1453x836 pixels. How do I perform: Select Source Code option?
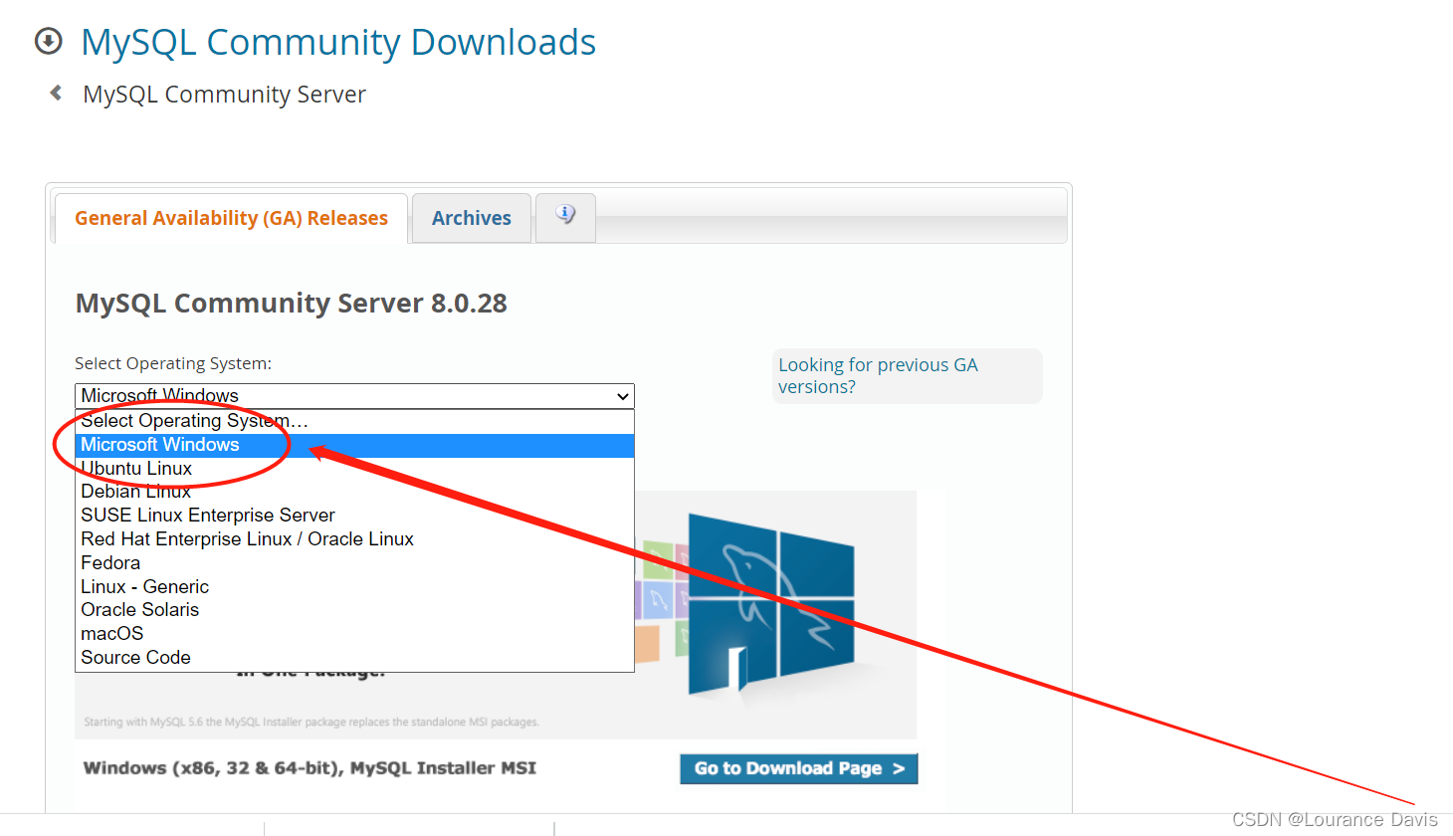pos(354,658)
